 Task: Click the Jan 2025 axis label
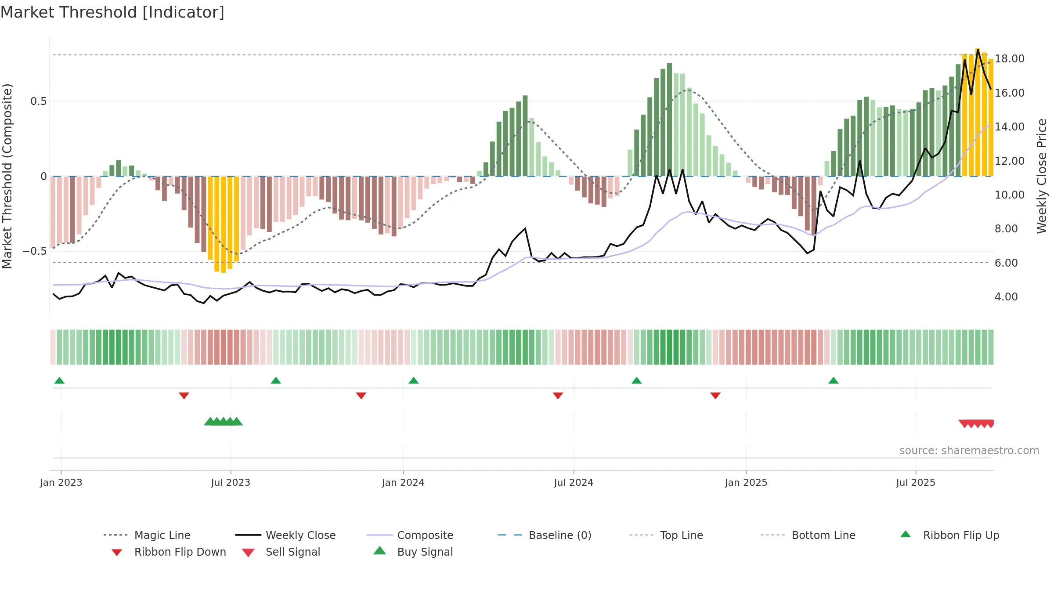coord(746,482)
